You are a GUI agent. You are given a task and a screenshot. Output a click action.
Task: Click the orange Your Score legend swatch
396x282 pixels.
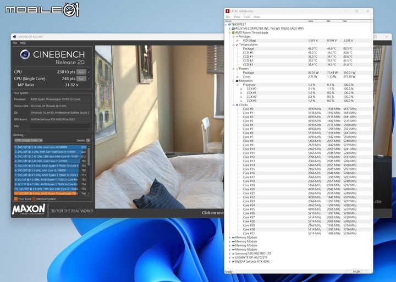click(x=15, y=199)
